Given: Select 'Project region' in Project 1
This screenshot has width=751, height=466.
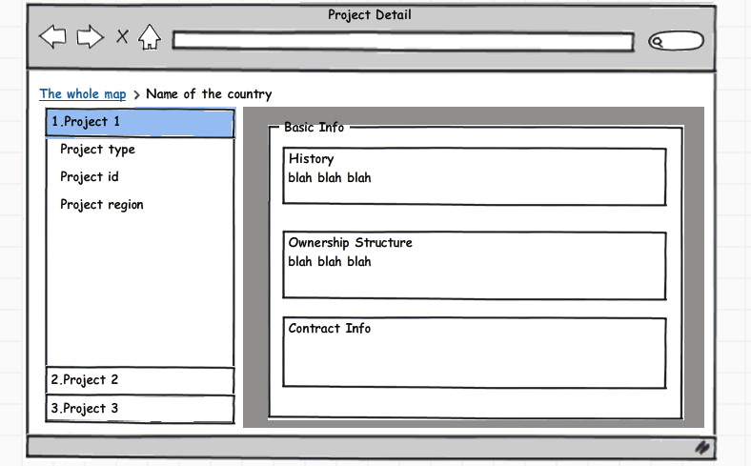Looking at the screenshot, I should point(102,205).
